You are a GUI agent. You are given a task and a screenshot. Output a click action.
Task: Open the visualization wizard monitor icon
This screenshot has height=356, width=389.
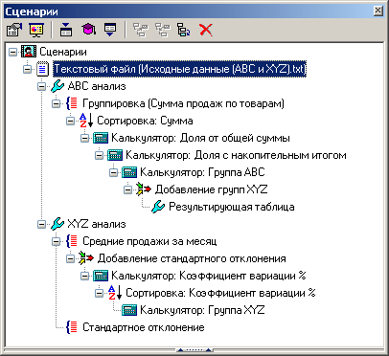[x=36, y=30]
